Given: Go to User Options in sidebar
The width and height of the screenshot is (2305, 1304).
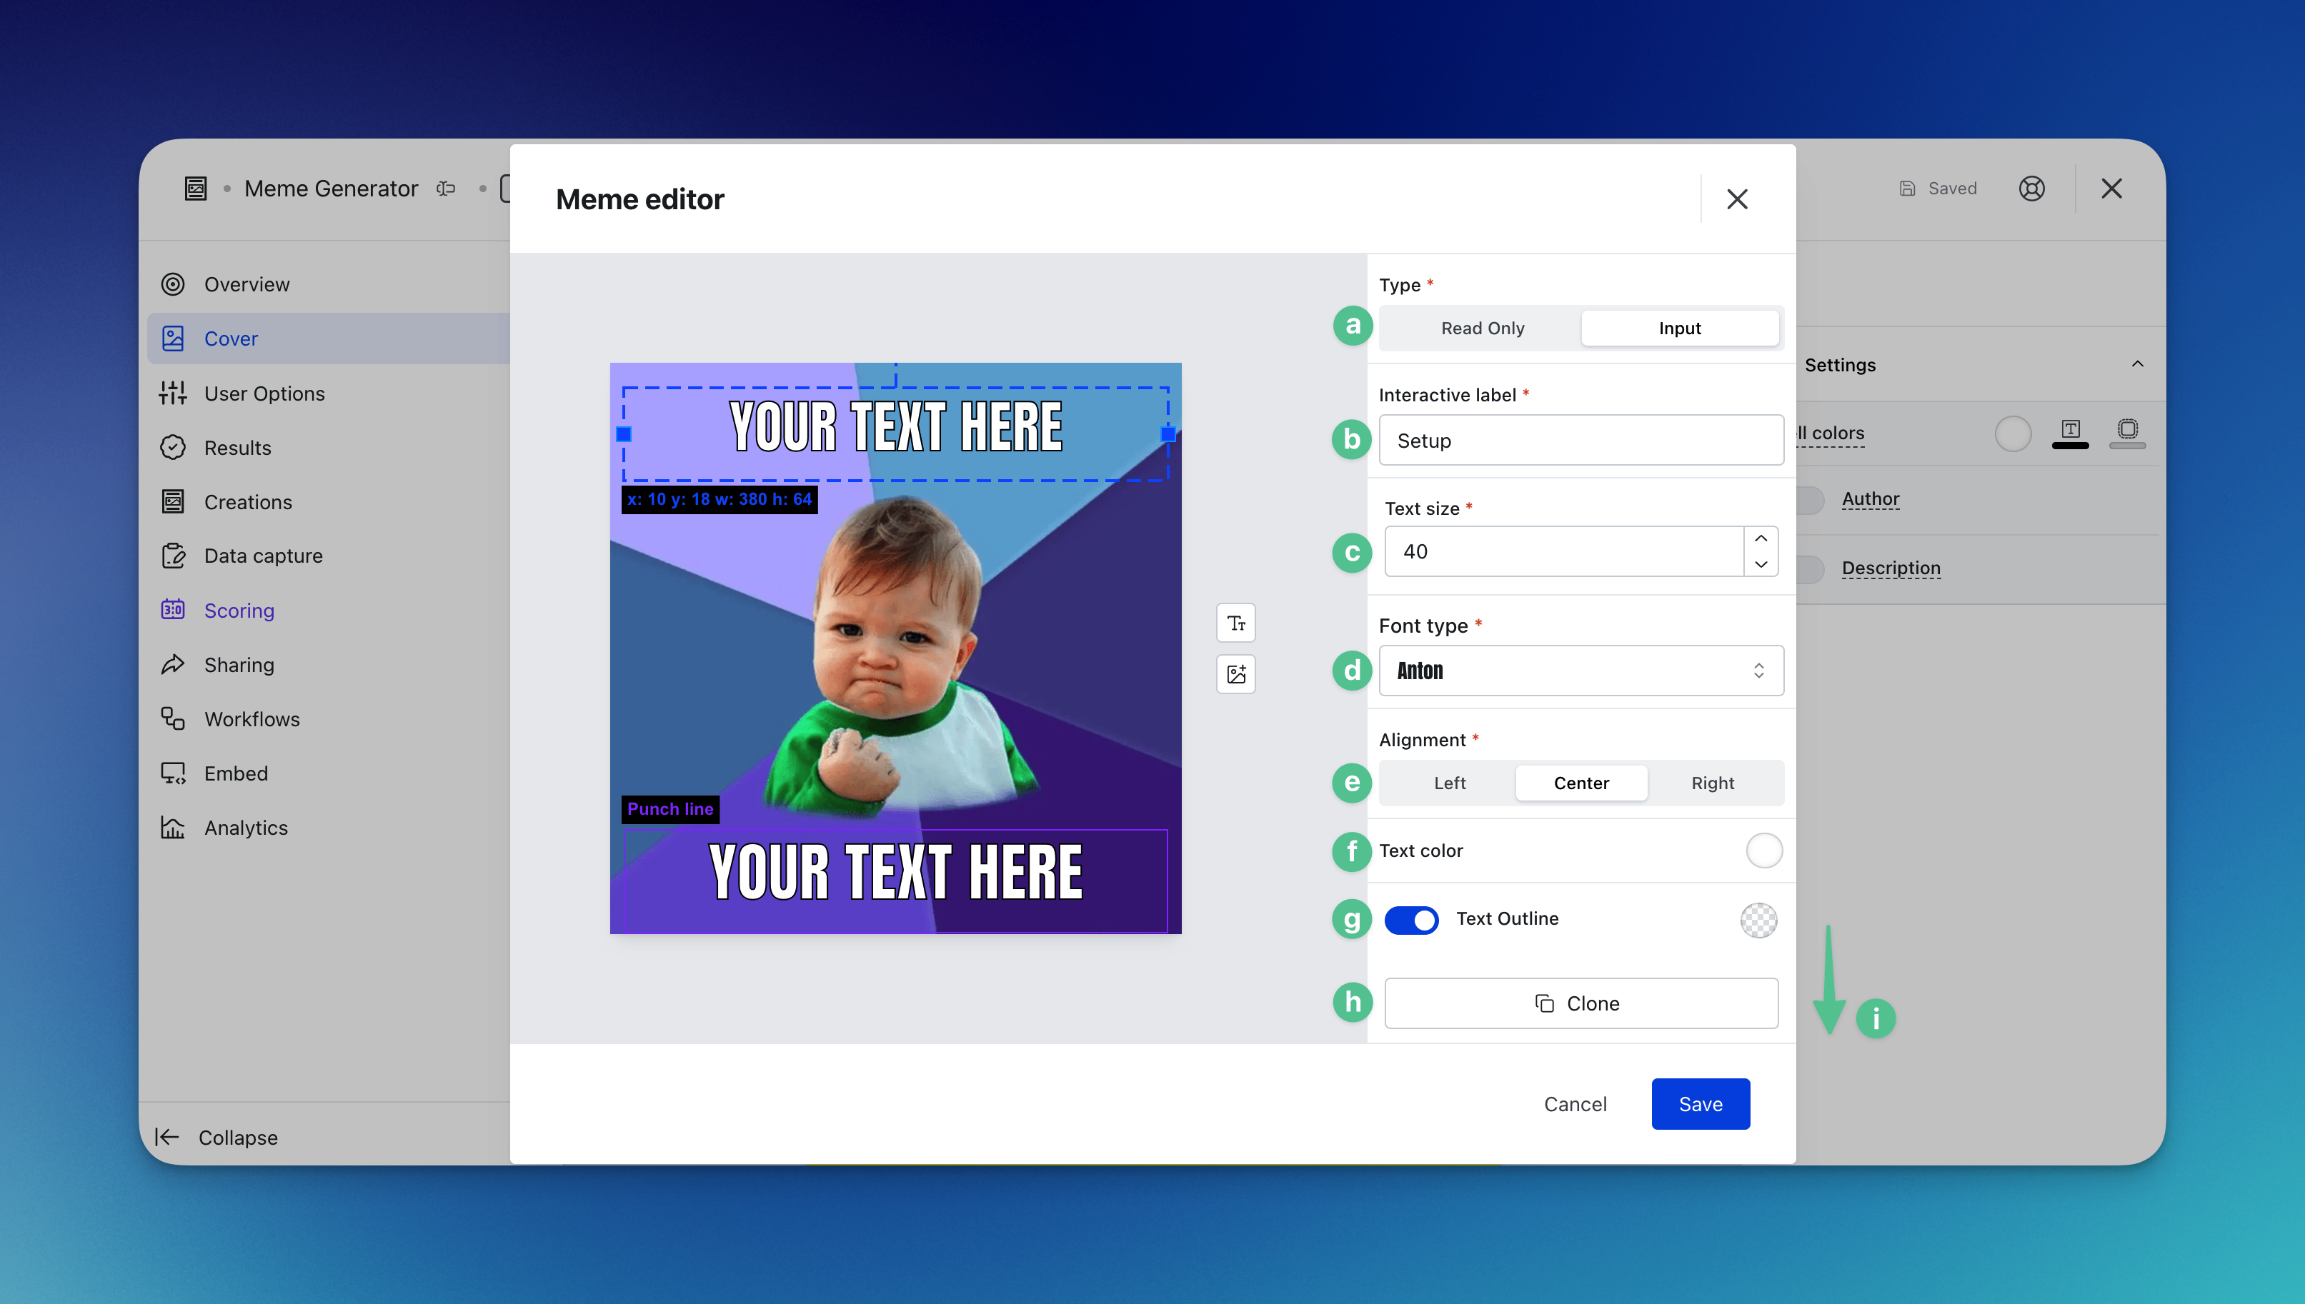Looking at the screenshot, I should (x=264, y=393).
